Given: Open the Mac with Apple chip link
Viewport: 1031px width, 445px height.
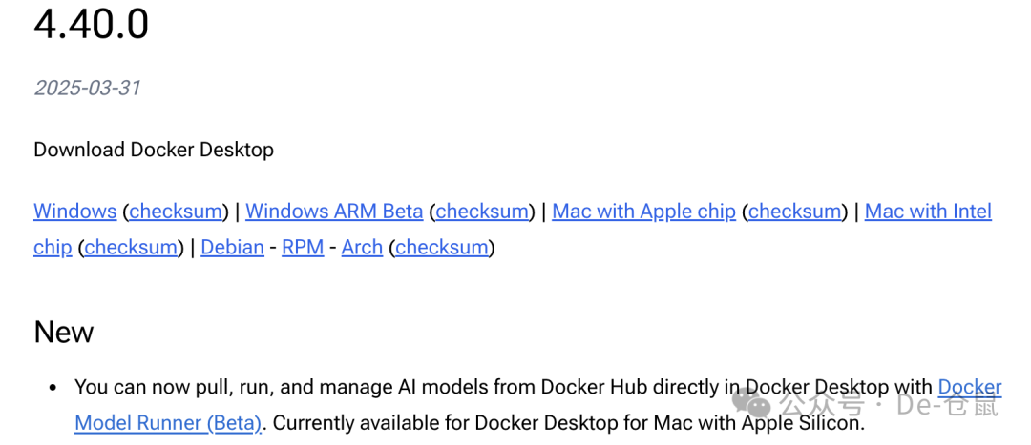Looking at the screenshot, I should tap(643, 212).
